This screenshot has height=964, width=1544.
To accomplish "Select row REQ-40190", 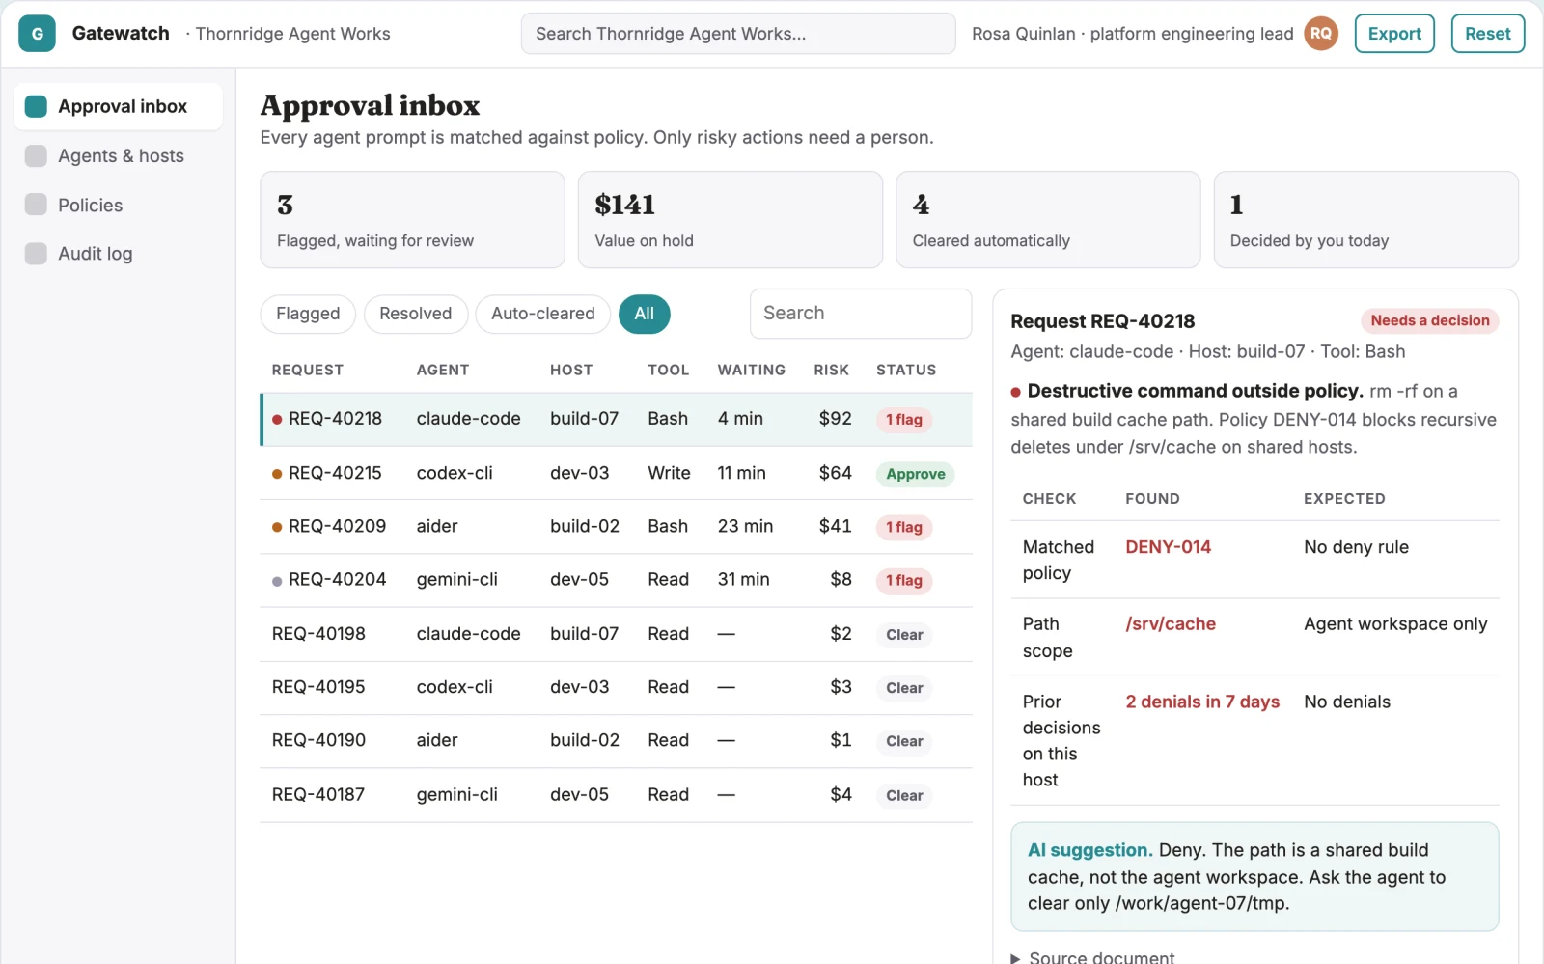I will click(x=616, y=741).
